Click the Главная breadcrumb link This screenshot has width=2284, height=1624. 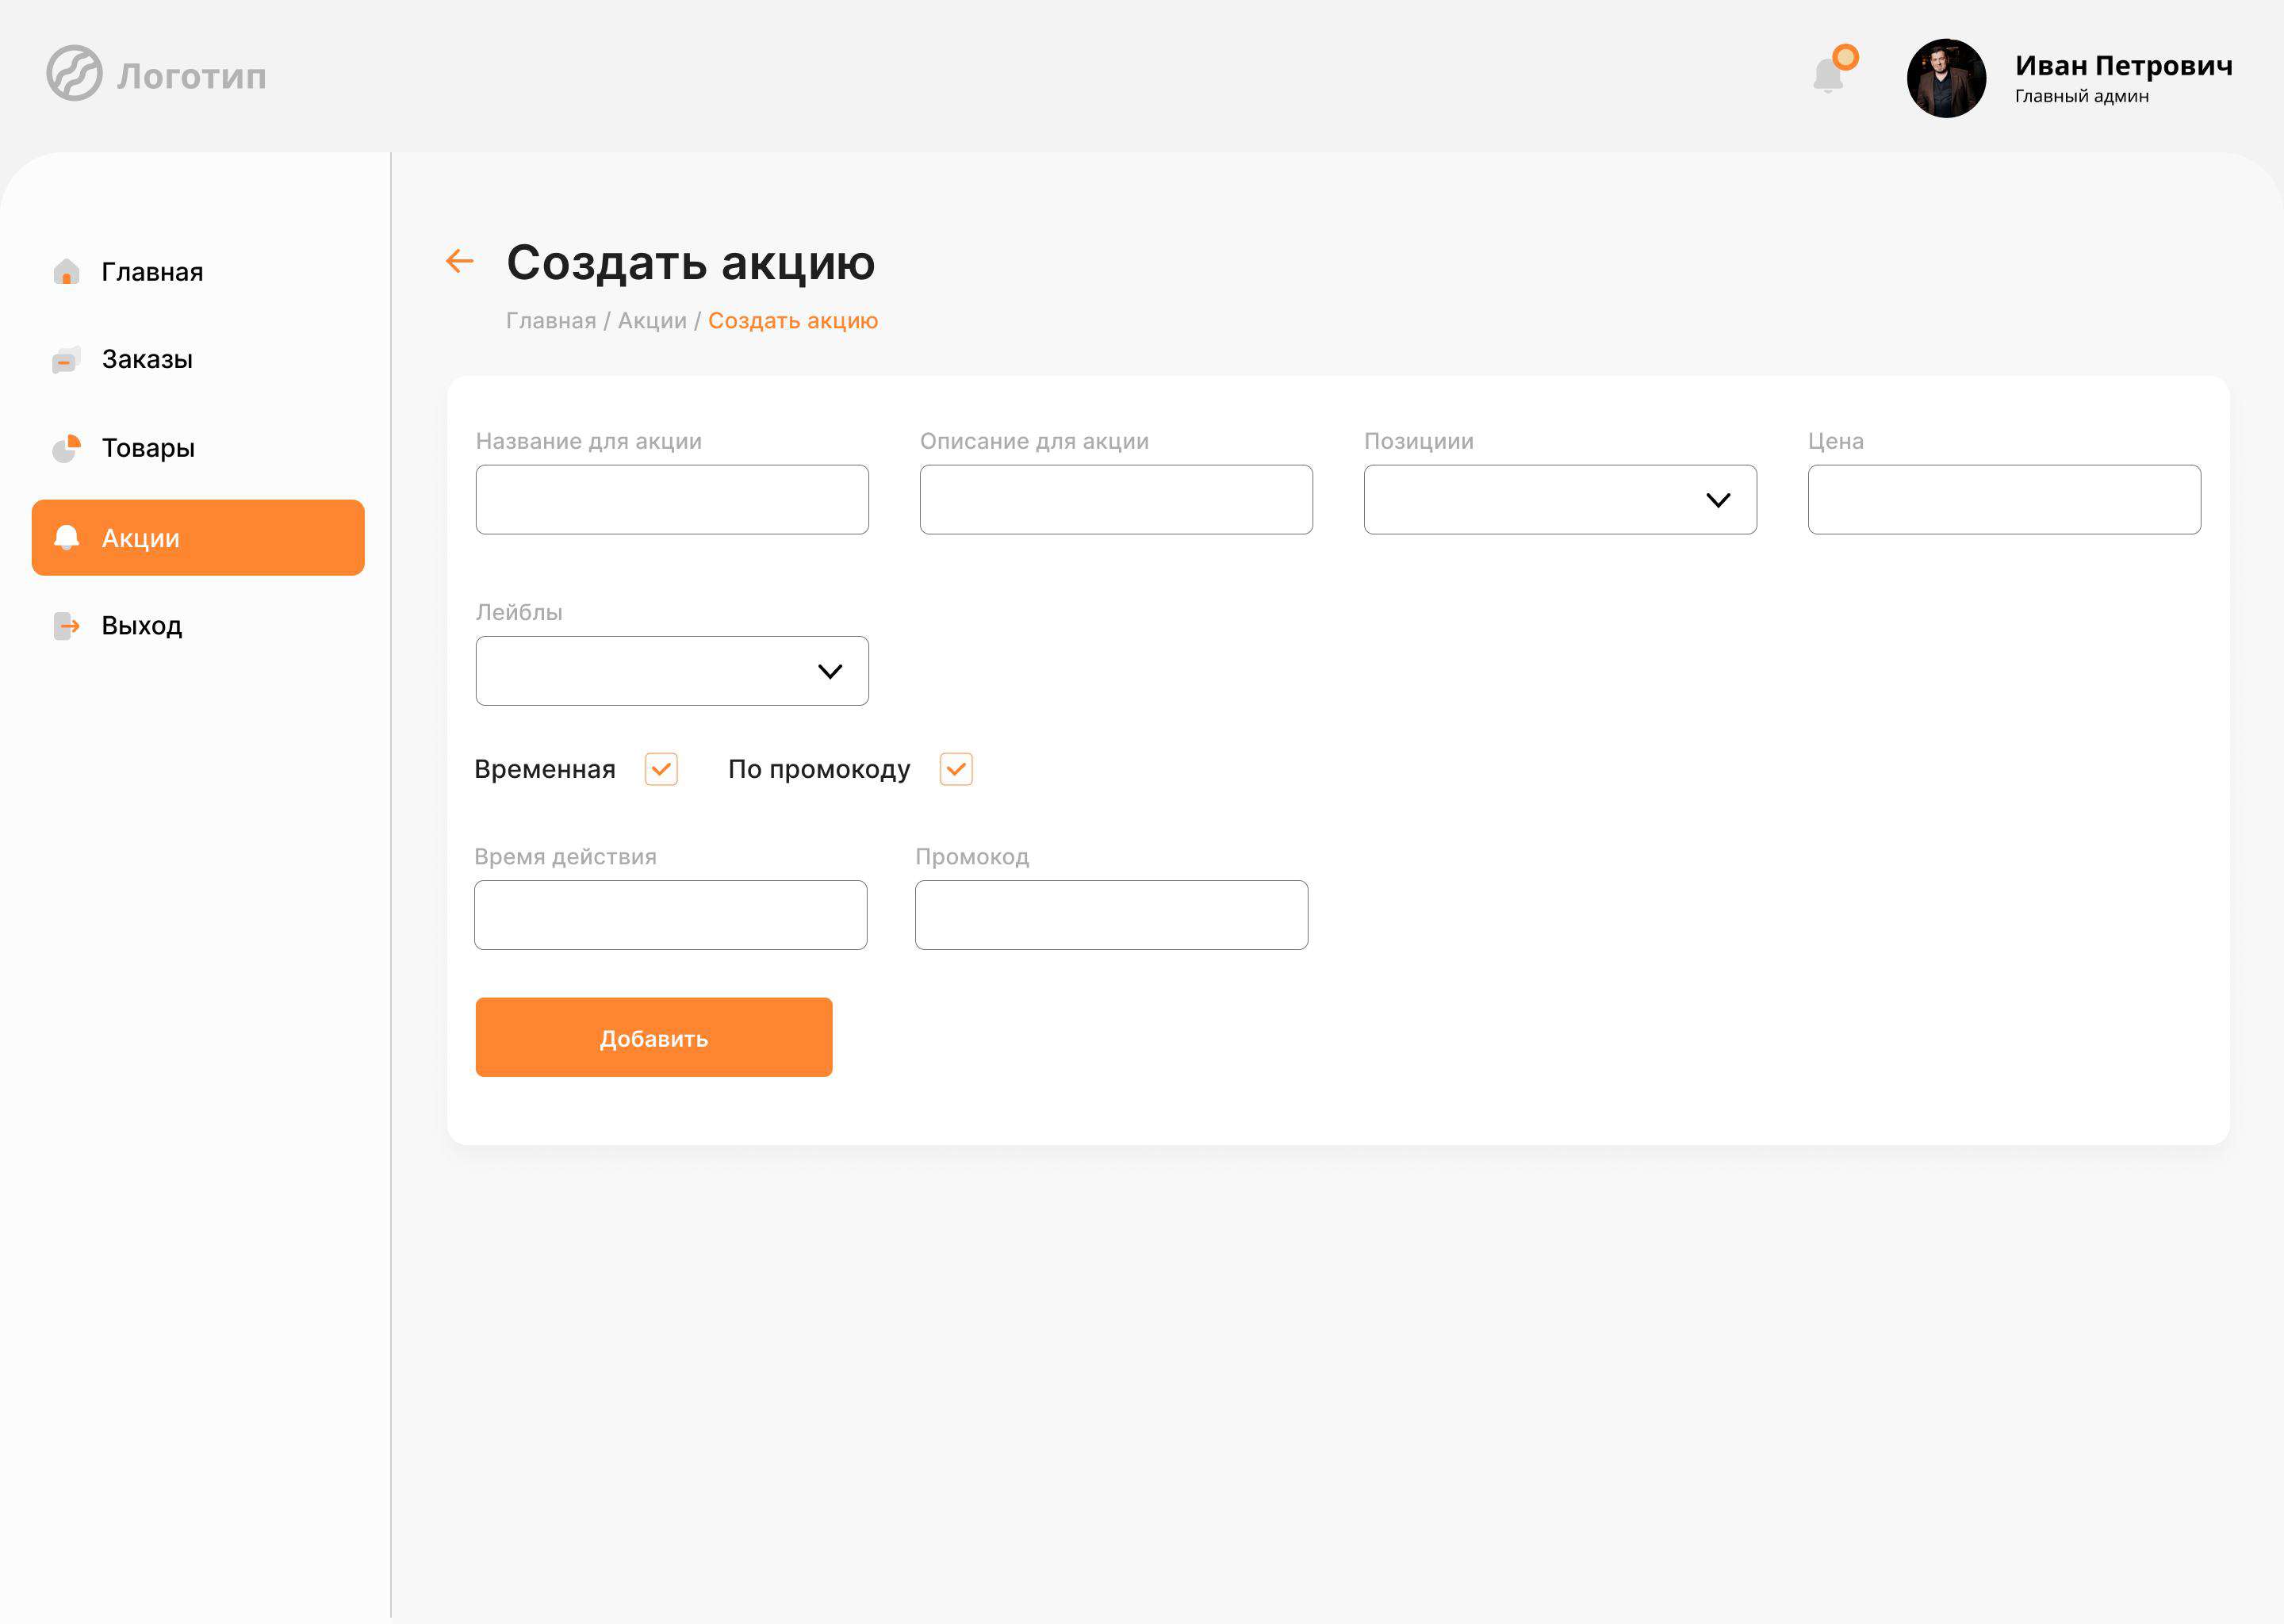550,321
